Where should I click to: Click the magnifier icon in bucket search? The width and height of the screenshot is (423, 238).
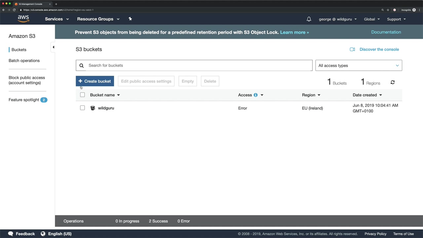82,65
